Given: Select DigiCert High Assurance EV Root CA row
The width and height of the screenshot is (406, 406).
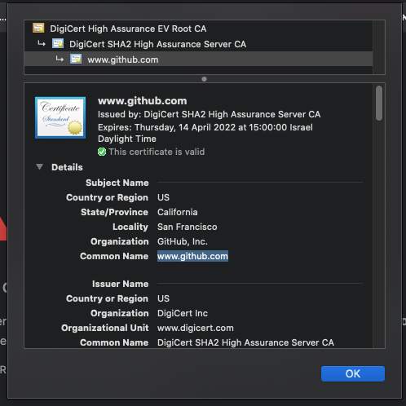Looking at the screenshot, I should pos(198,29).
